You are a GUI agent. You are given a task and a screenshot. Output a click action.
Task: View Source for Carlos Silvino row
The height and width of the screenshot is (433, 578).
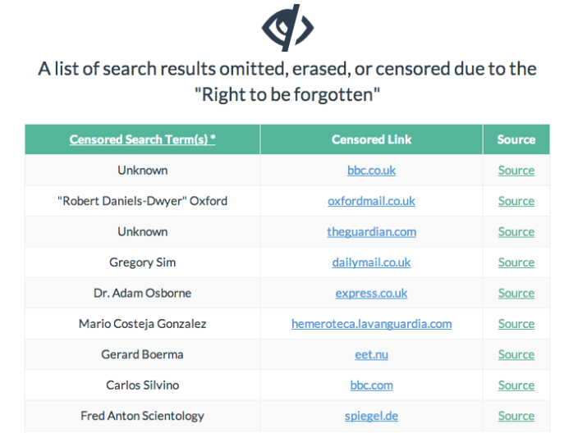pyautogui.click(x=516, y=385)
